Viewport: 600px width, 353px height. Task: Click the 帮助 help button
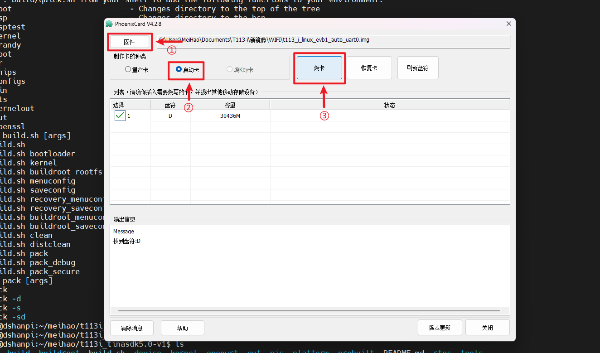pos(183,328)
